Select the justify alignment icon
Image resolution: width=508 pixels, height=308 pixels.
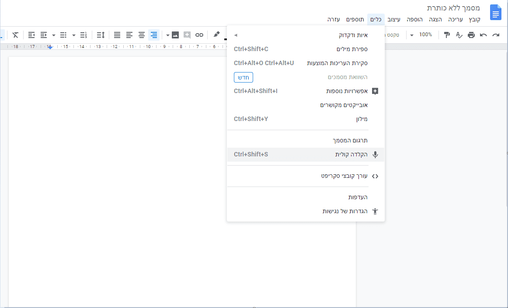[117, 35]
